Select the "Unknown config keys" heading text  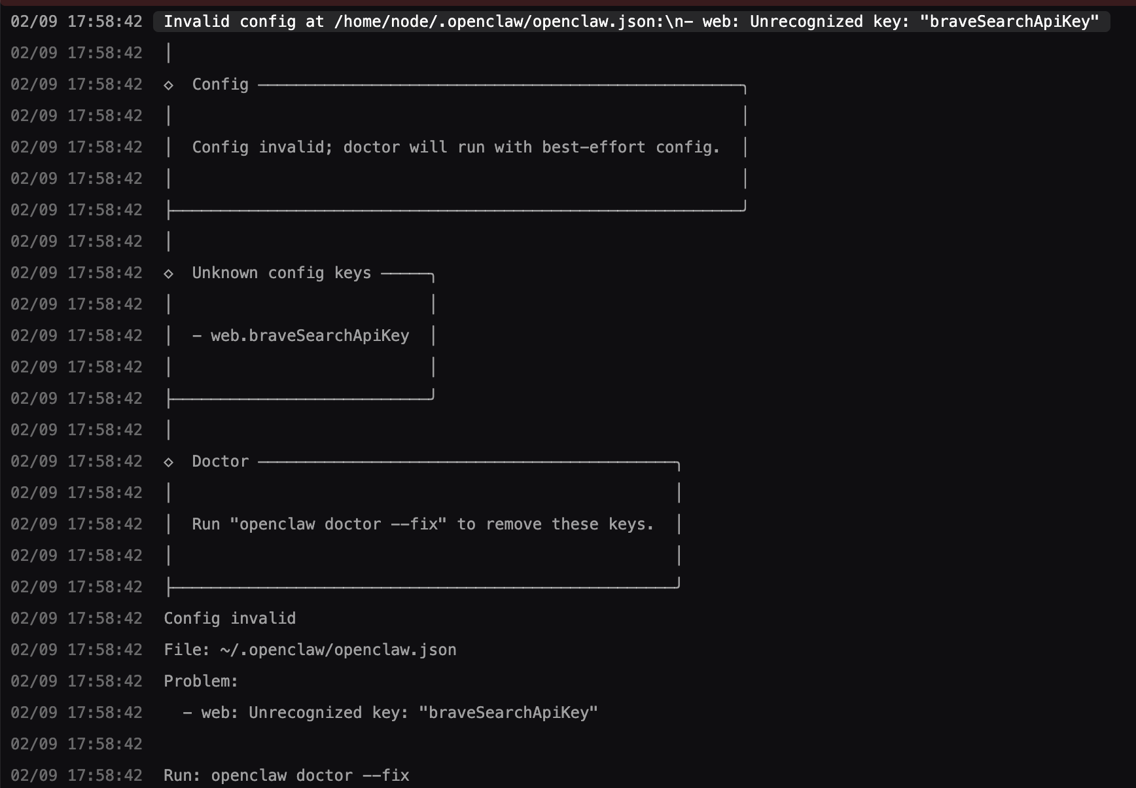coord(281,273)
